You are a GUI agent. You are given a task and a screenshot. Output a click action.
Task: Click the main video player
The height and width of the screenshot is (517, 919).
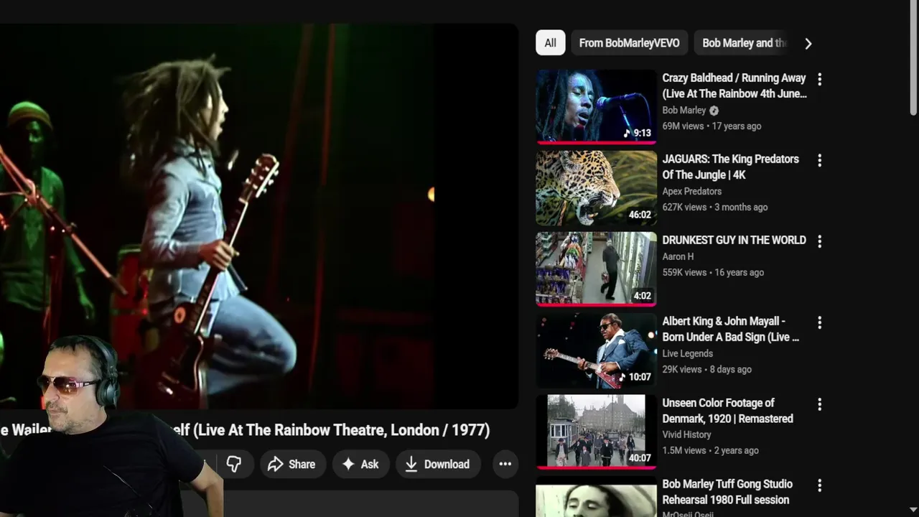258,215
